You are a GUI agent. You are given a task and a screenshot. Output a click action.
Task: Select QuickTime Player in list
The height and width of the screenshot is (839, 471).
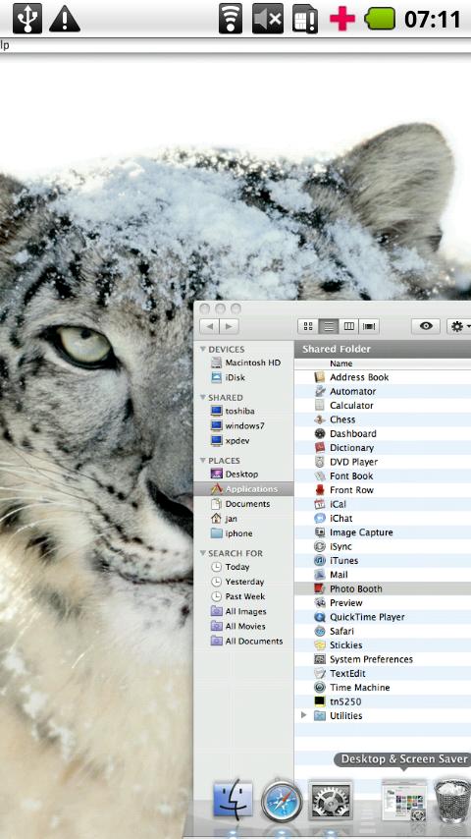(x=383, y=617)
